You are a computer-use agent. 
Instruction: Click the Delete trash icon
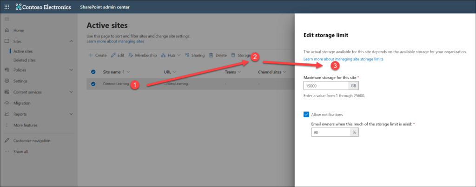(212, 55)
